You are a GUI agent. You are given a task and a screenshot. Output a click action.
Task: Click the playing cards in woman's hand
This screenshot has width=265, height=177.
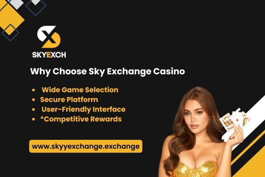(x=235, y=121)
